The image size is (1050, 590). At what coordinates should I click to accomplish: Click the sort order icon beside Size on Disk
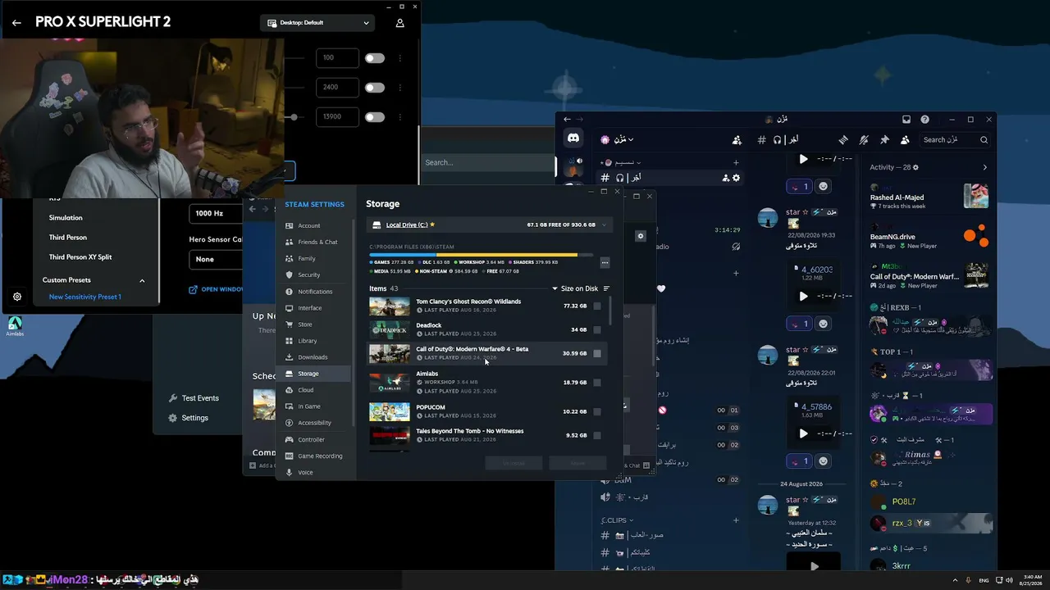click(606, 288)
